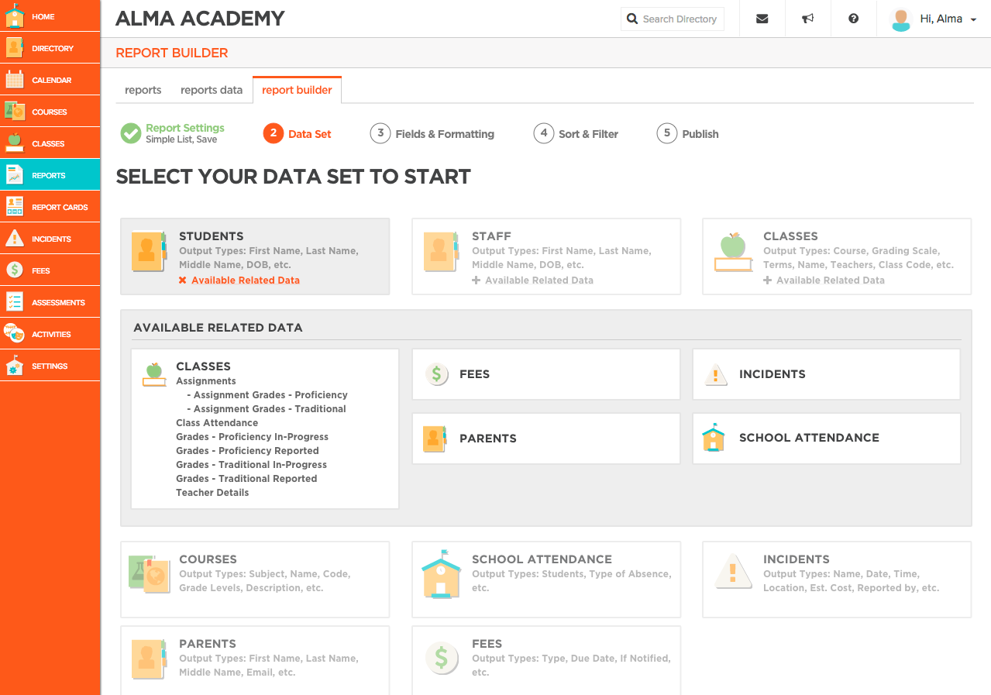Open the mail envelope icon
The image size is (991, 695).
[x=762, y=19]
